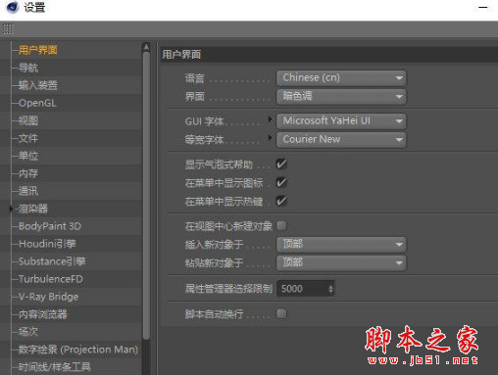Screen dimensions: 498x375
Task: Open the 界面 dropdown showing 暗色调
Action: [341, 96]
